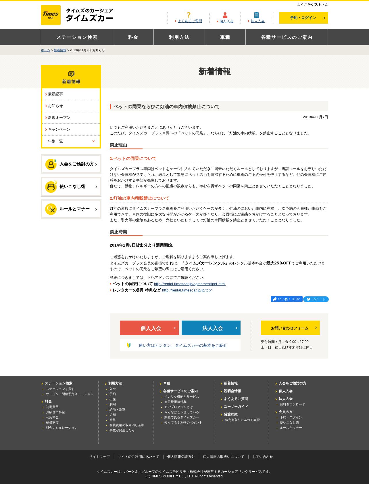The width and height of the screenshot is (369, 484).
Task: Expand the 年別一覧 dropdown in sidebar
Action: [71, 141]
